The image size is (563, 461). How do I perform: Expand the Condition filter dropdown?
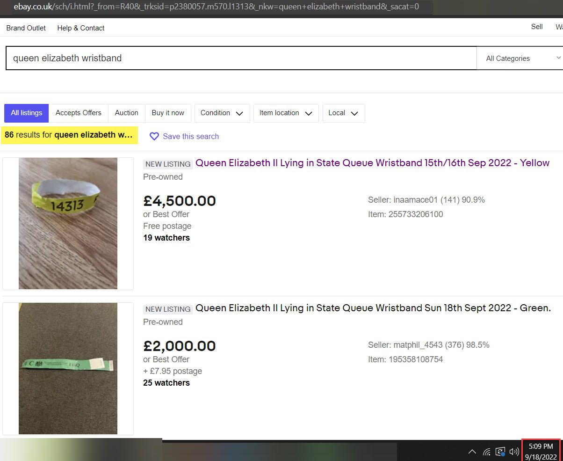(222, 113)
